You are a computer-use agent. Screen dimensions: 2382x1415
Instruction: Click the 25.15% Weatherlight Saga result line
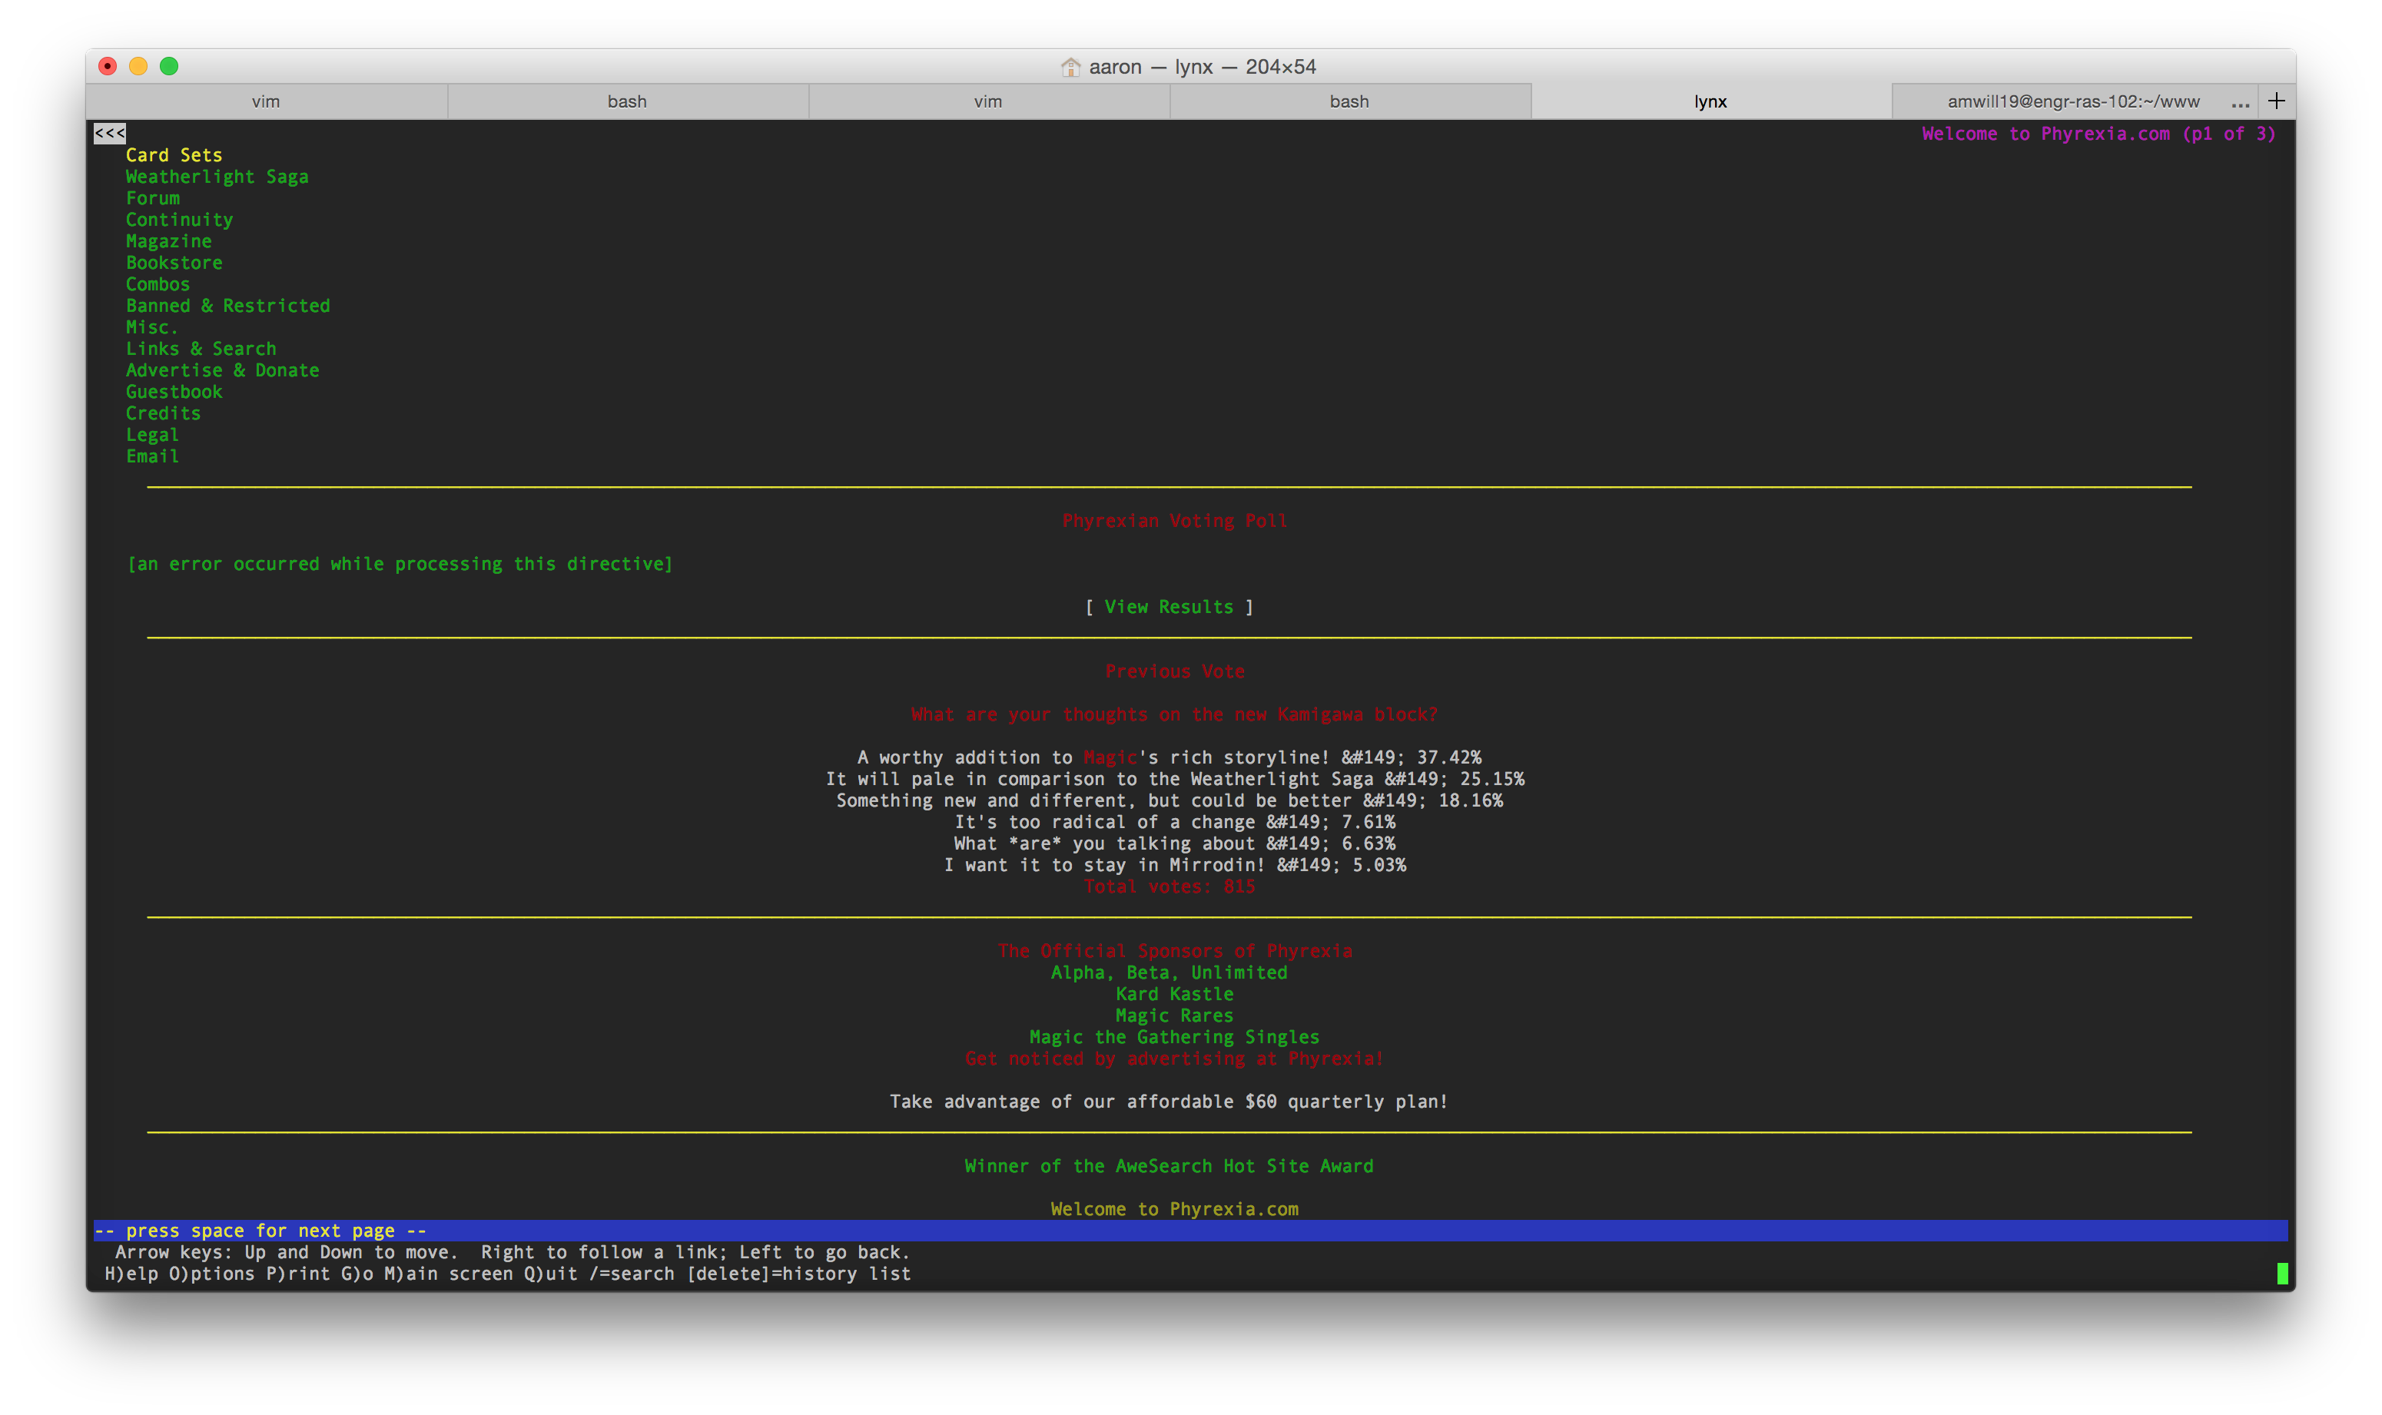(x=1175, y=779)
